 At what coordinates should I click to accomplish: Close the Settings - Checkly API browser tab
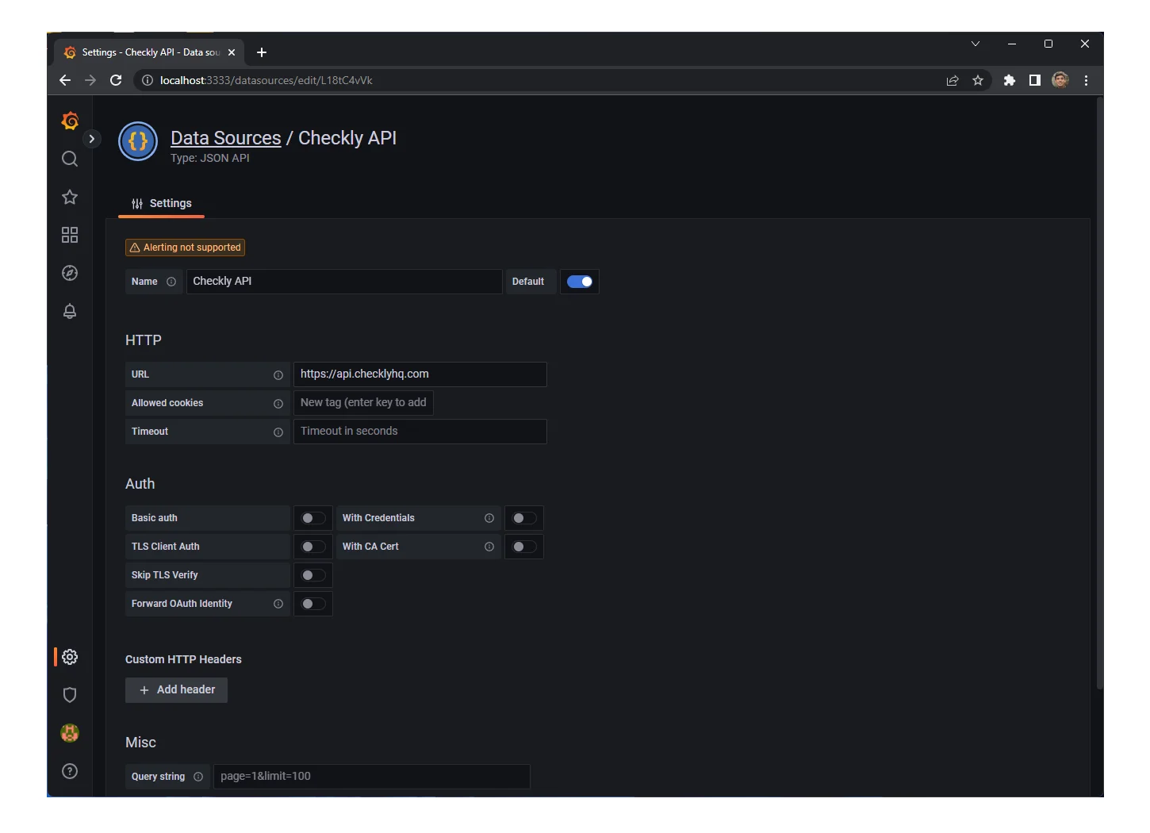232,52
